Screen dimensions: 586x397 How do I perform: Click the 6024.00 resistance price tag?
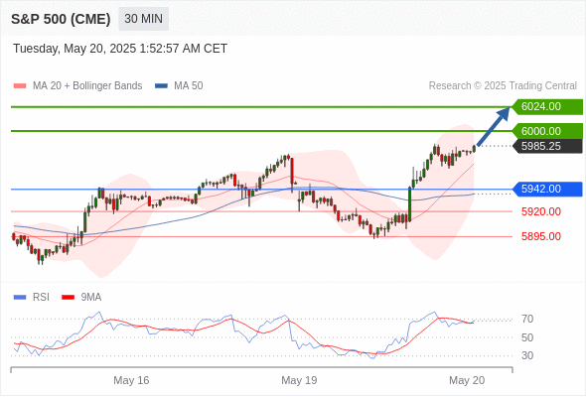(547, 107)
